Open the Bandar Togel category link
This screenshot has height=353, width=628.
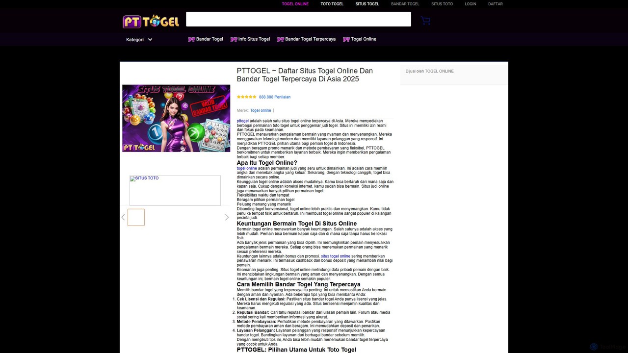point(206,39)
